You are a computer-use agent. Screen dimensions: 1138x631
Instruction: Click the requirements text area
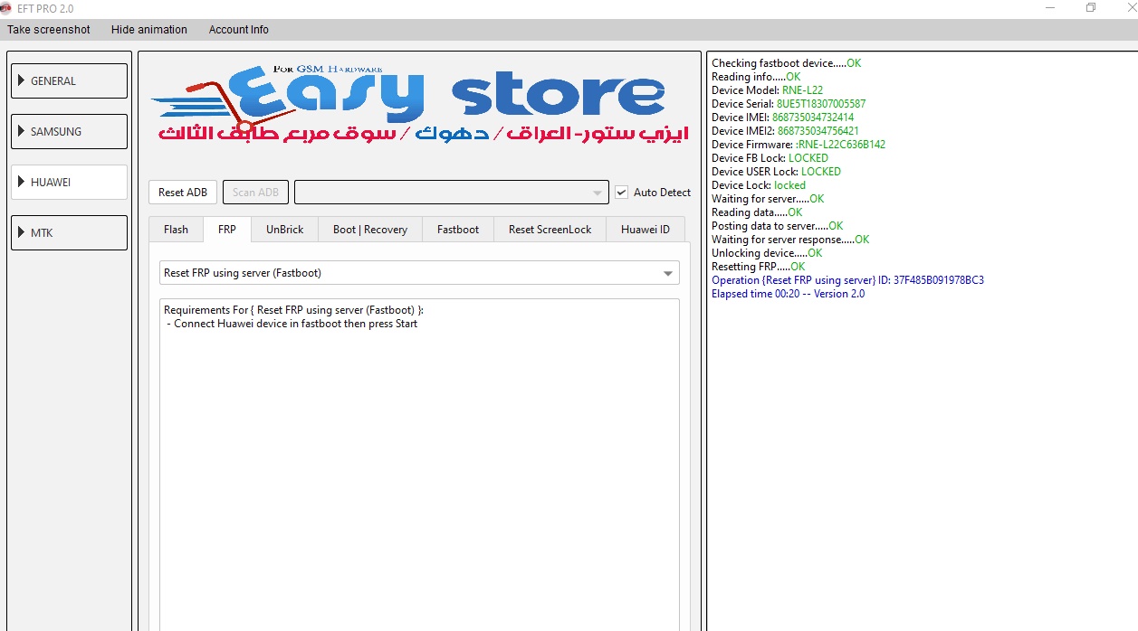click(419, 464)
